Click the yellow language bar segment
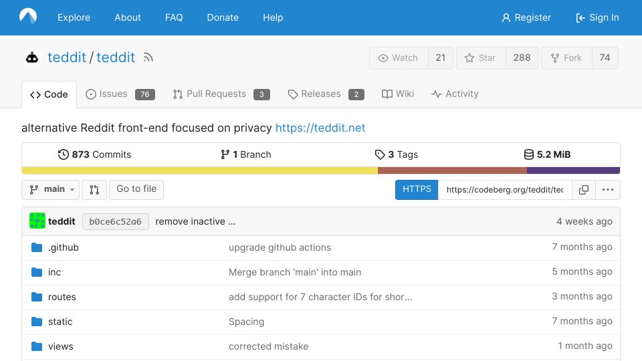 [x=200, y=170]
